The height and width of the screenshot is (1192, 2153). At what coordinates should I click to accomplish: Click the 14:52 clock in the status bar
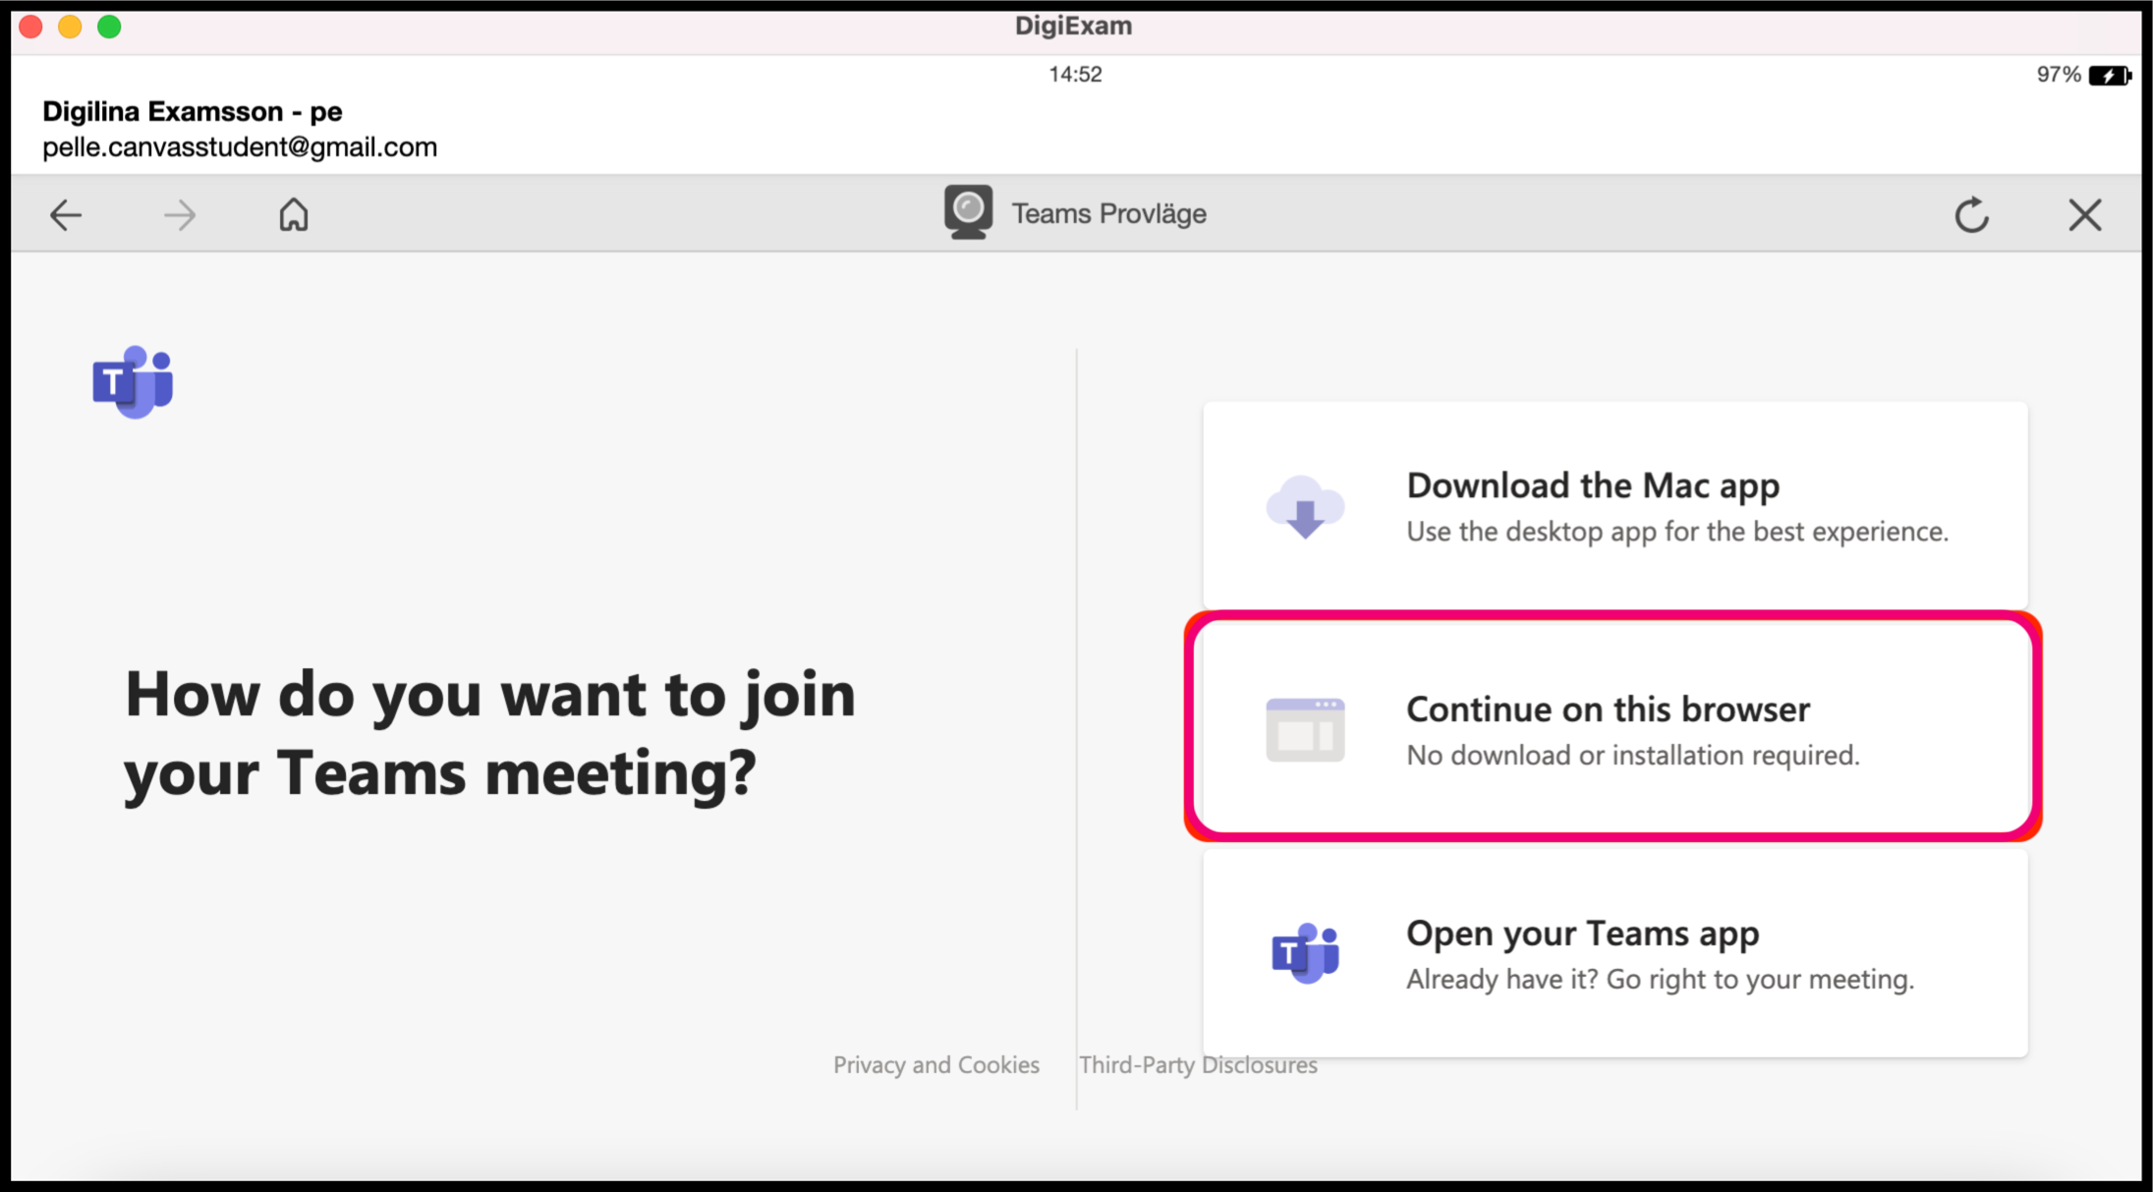click(1075, 75)
